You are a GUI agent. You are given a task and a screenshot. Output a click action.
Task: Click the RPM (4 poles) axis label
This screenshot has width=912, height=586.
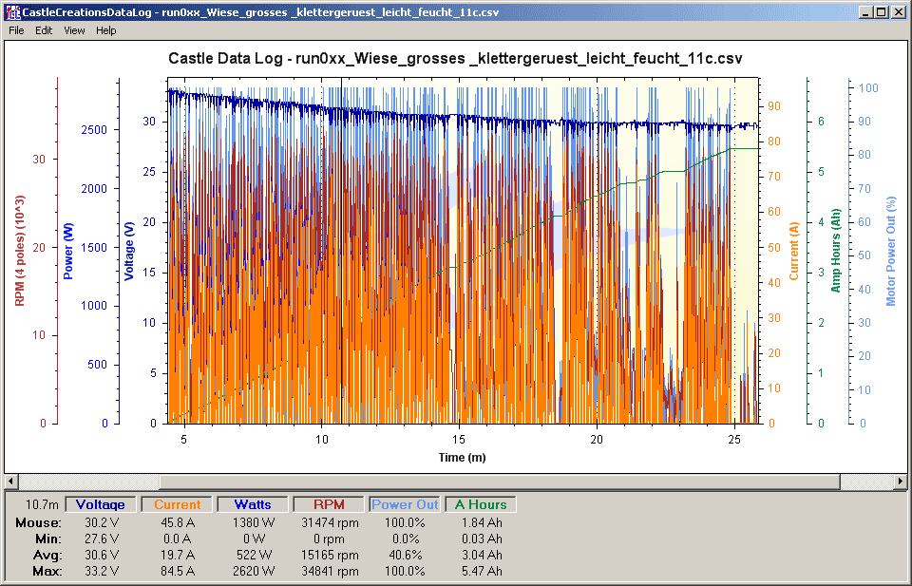tap(20, 251)
